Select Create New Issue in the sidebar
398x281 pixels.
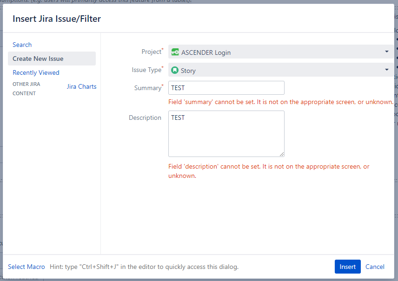(x=52, y=59)
